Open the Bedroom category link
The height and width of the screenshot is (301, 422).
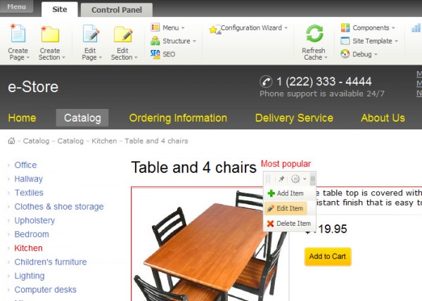click(32, 234)
